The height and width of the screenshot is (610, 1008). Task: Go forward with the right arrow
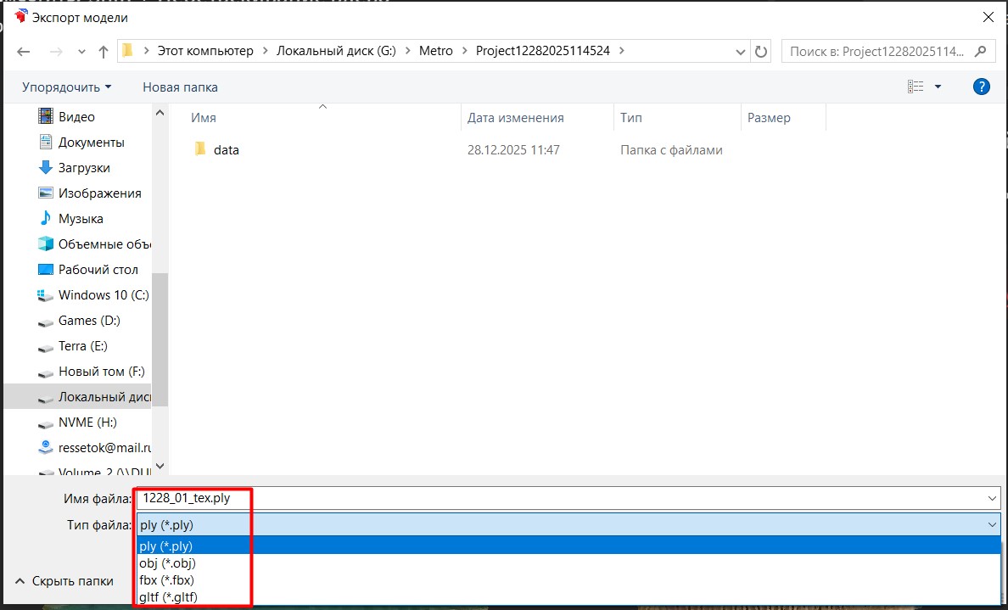point(56,52)
